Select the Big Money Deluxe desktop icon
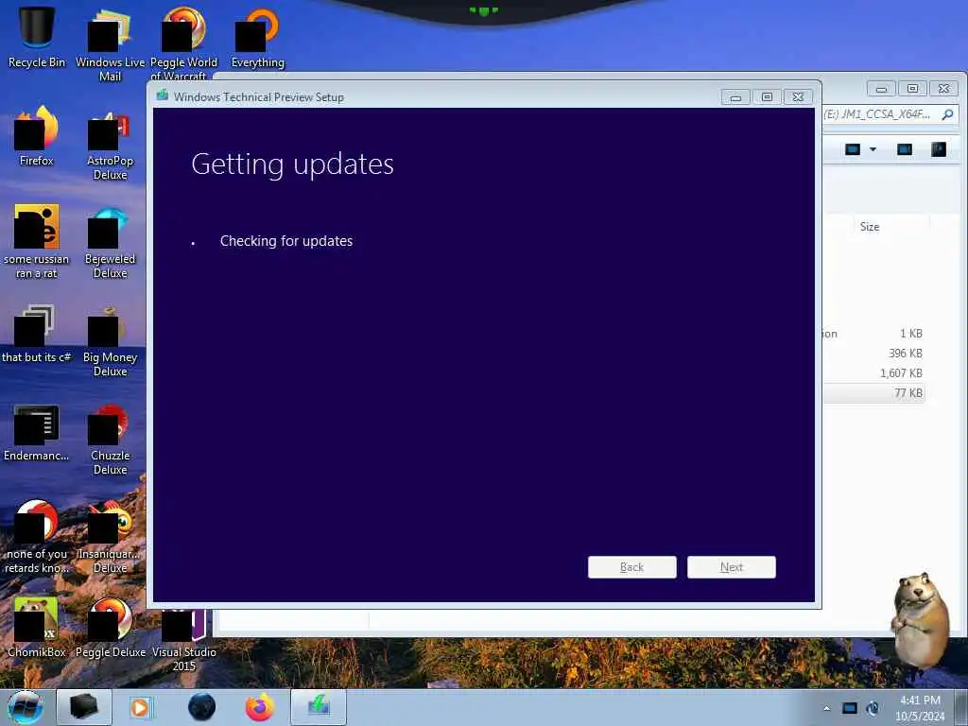The height and width of the screenshot is (726, 968). pos(110,340)
